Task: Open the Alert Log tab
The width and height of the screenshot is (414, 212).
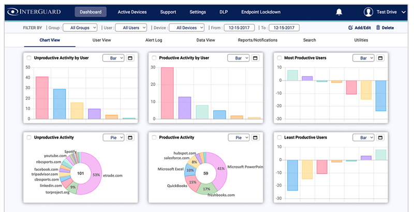Action: point(154,40)
